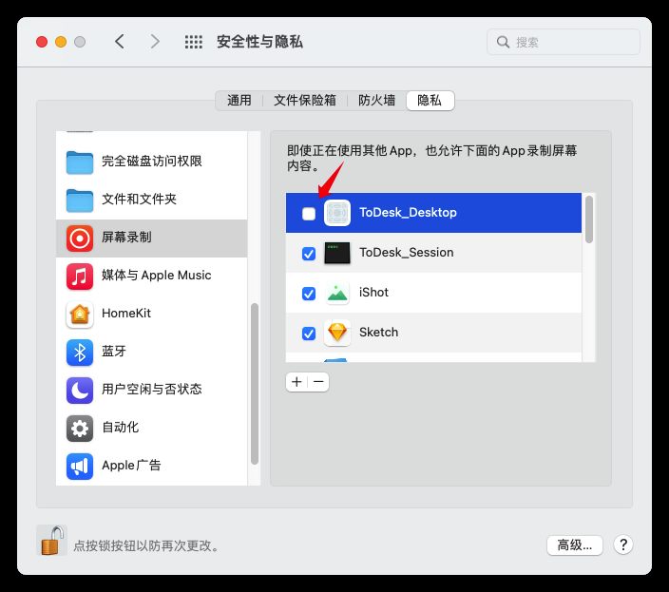Select 自动化 label in sidebar

(x=121, y=428)
